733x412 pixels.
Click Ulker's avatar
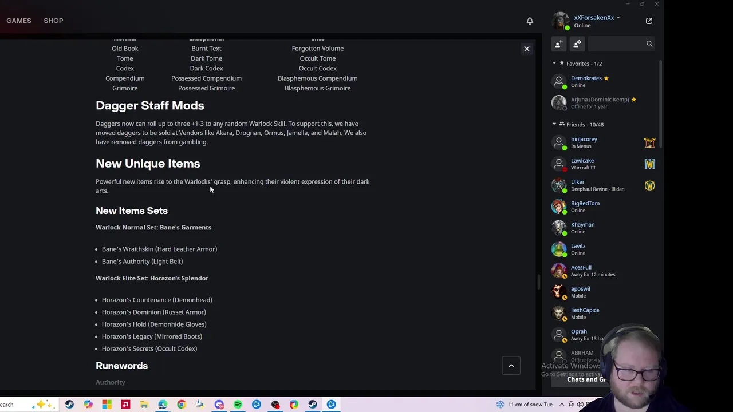[559, 185]
